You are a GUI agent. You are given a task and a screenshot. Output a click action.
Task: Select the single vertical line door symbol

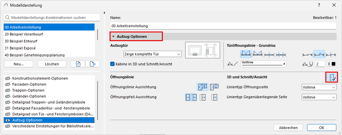pyautogui.click(x=269, y=54)
